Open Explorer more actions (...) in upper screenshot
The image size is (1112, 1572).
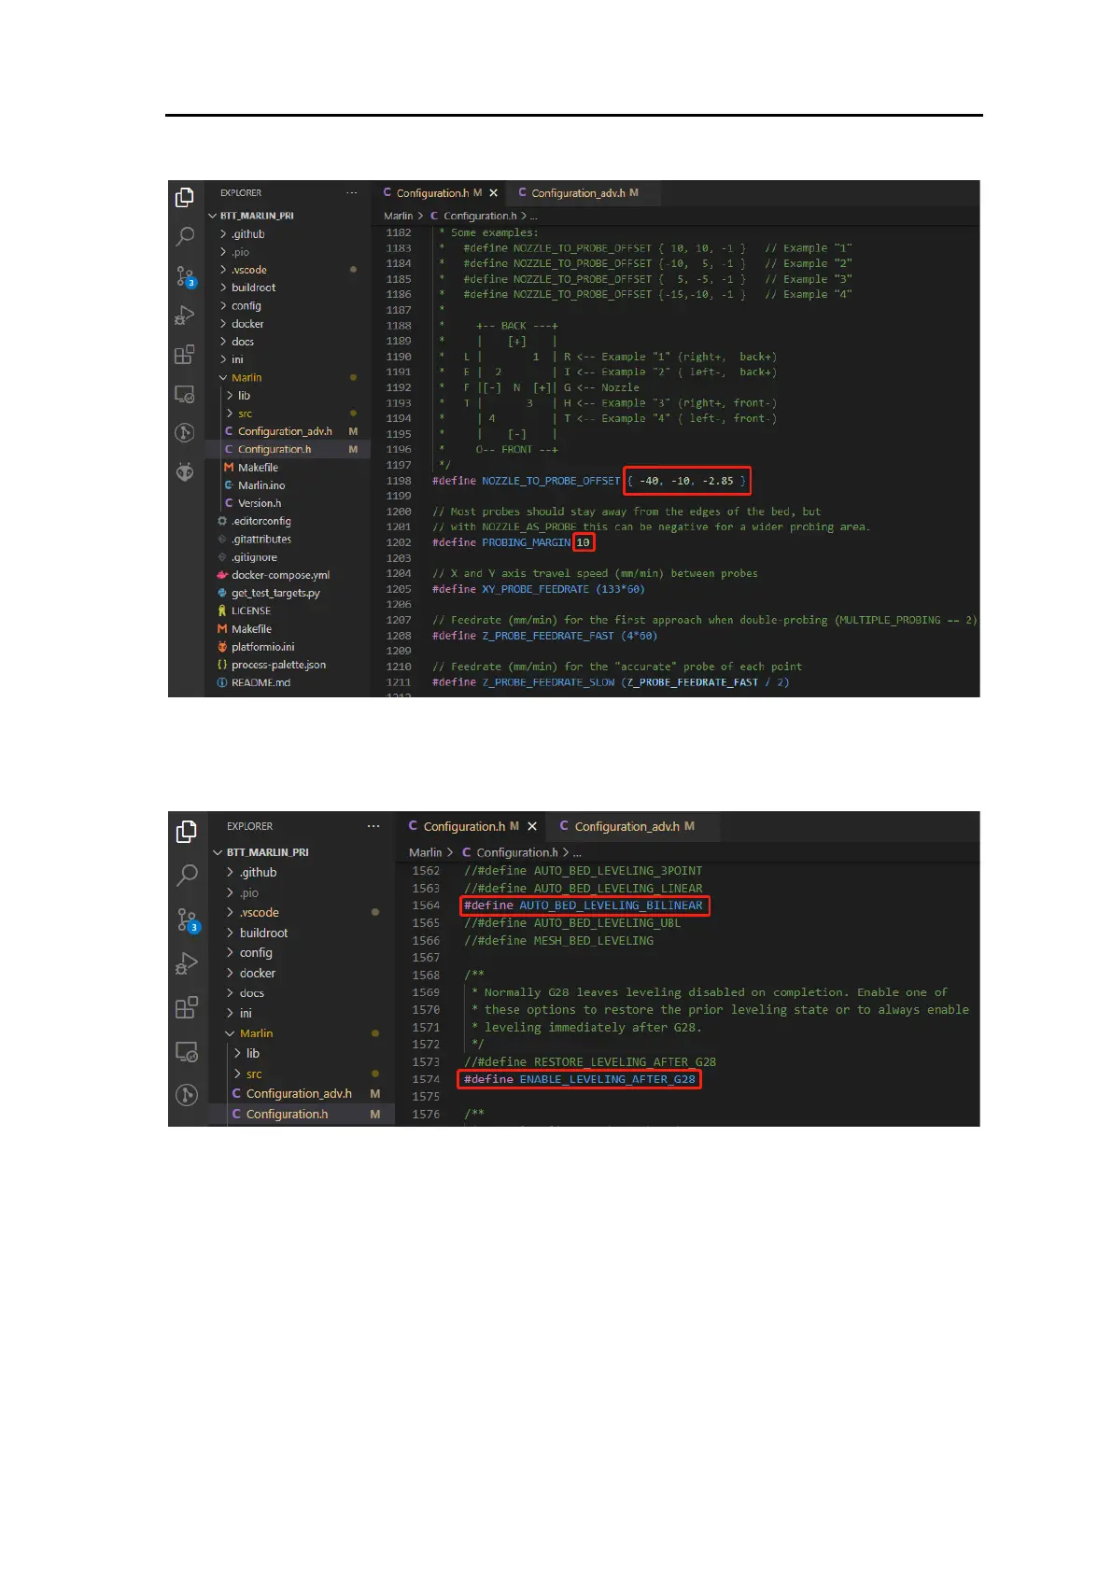(351, 193)
